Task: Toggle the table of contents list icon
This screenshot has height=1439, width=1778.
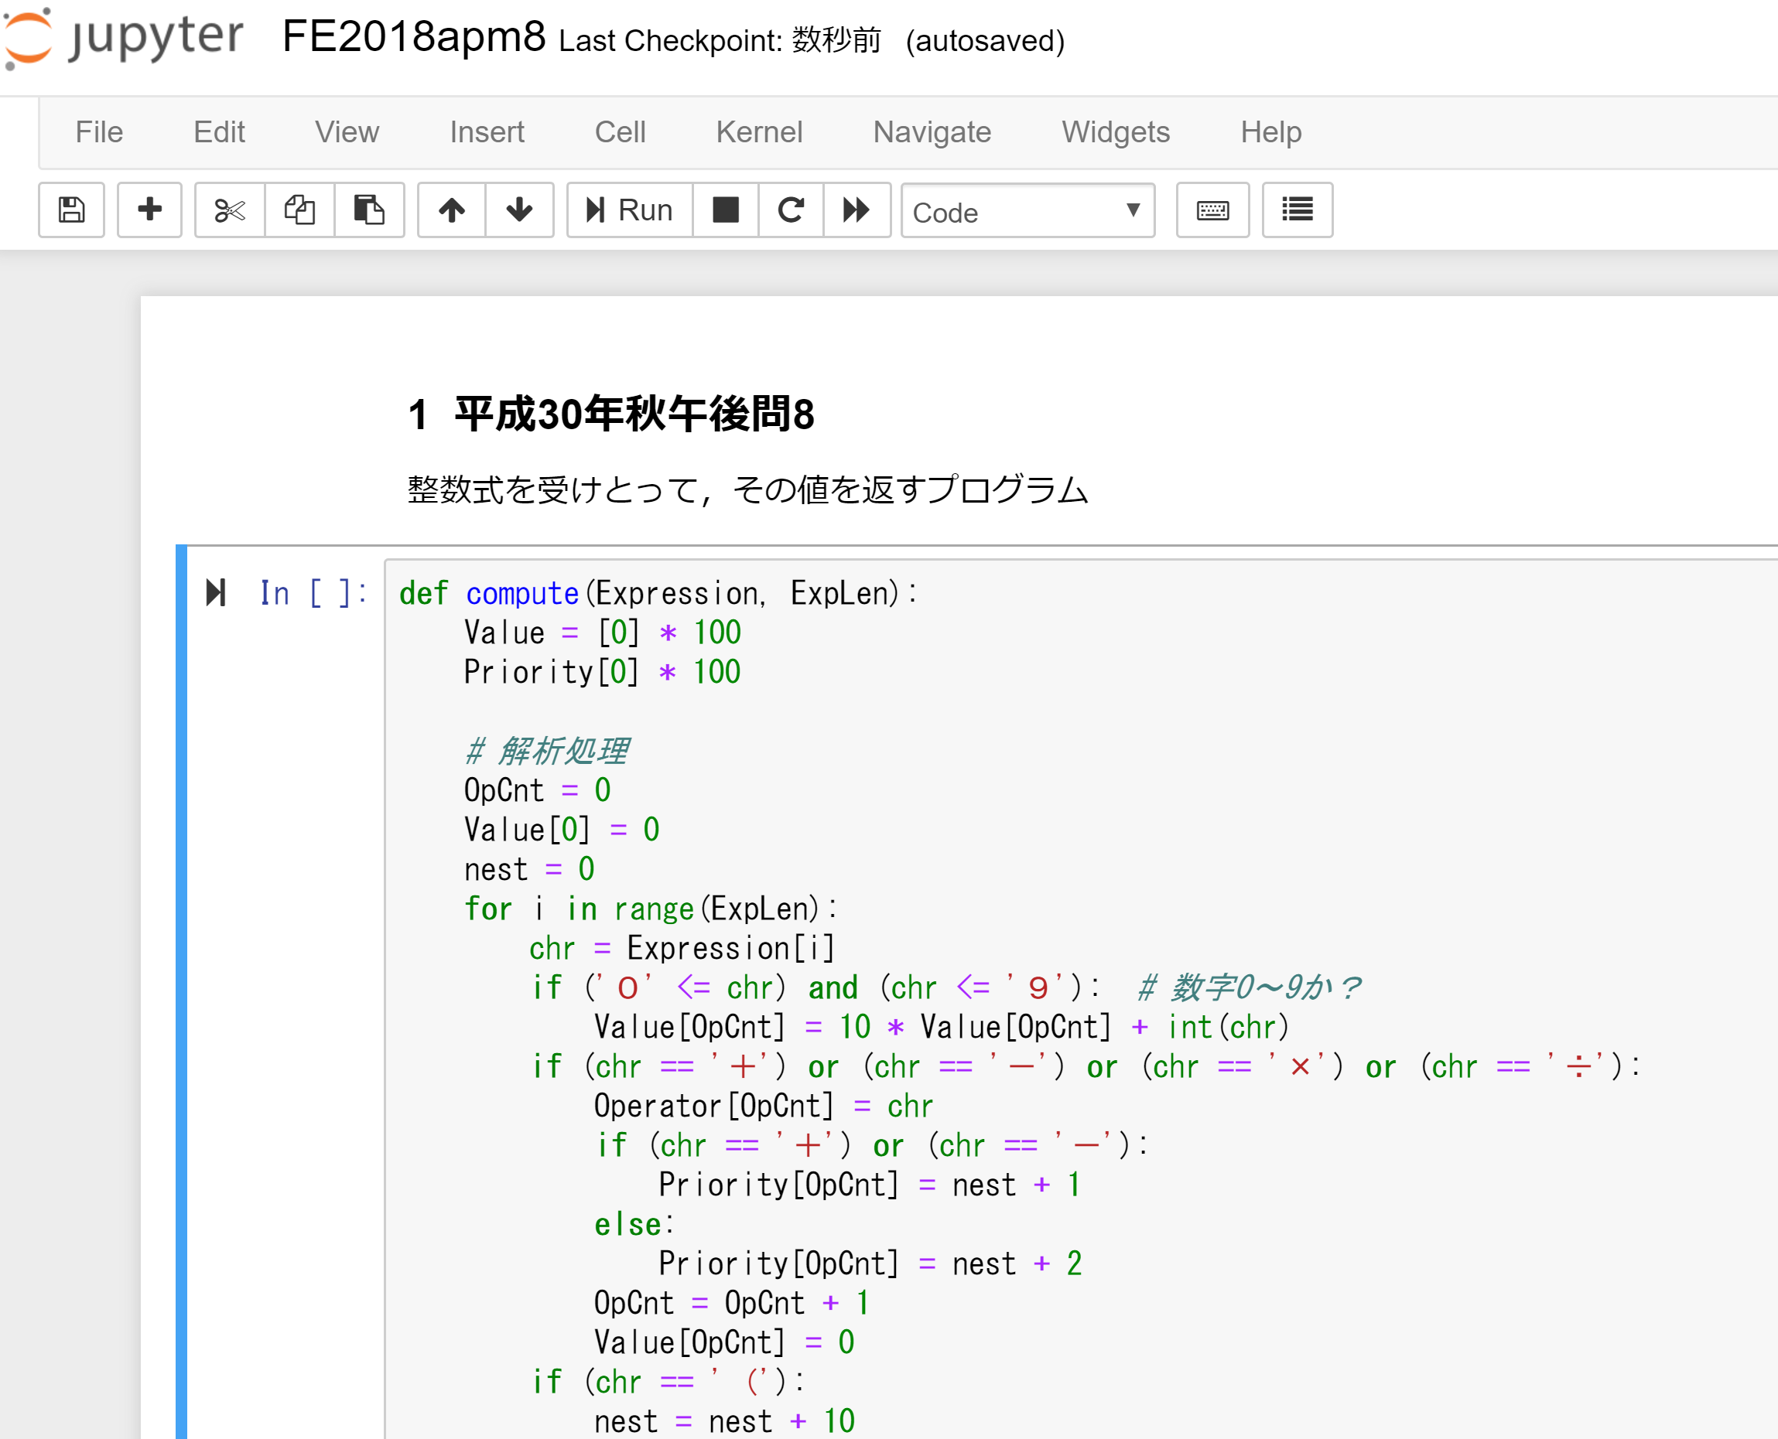Action: (1297, 210)
